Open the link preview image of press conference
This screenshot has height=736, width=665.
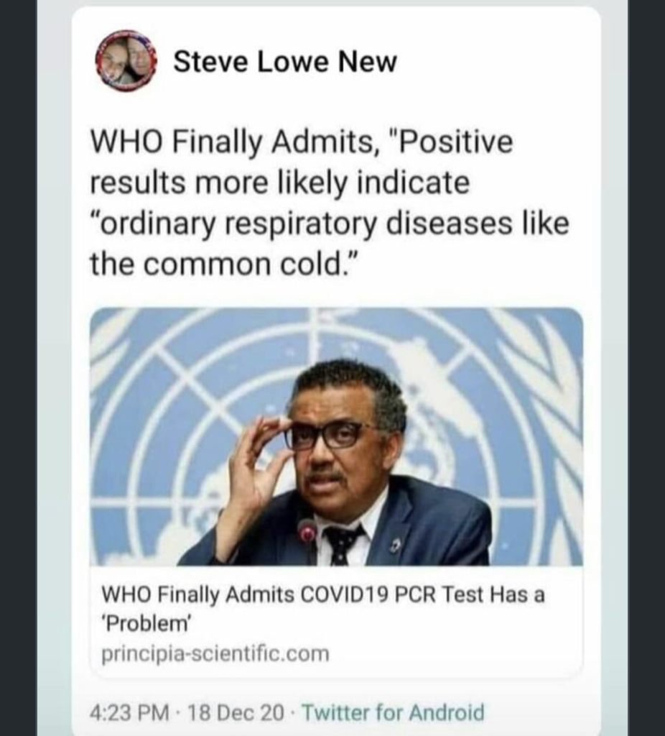(336, 436)
